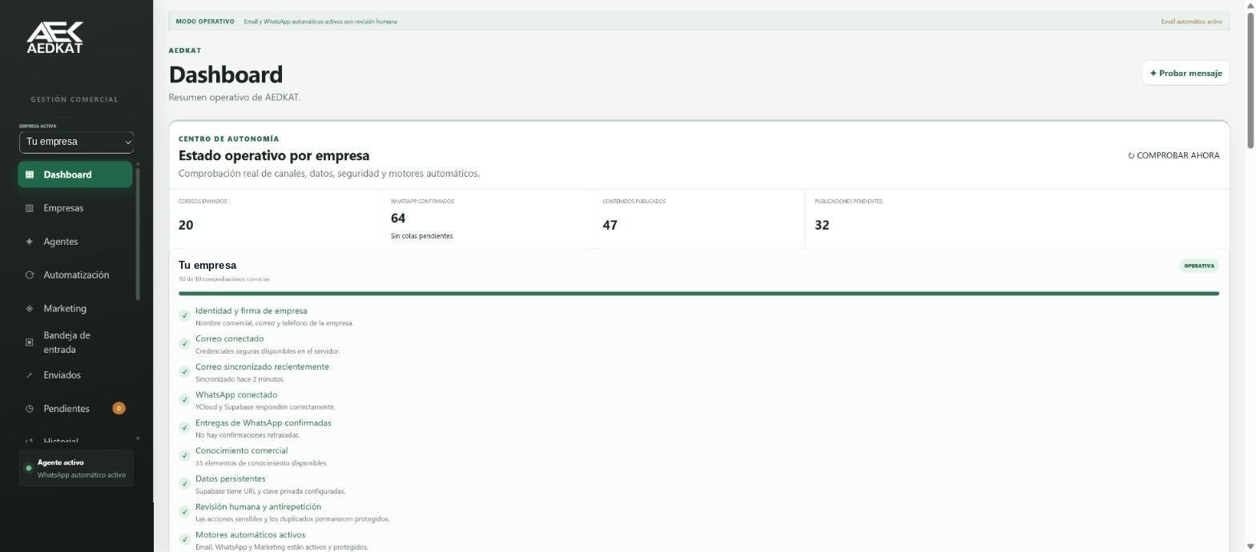Click the OPERATIVA status badge

[x=1199, y=266]
